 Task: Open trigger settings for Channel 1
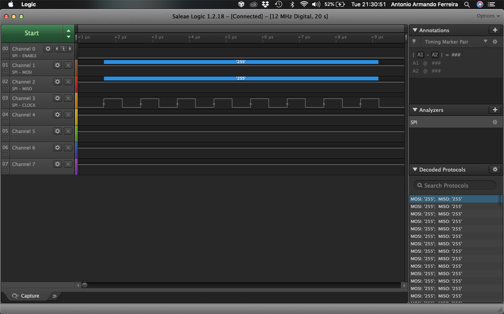(x=68, y=65)
